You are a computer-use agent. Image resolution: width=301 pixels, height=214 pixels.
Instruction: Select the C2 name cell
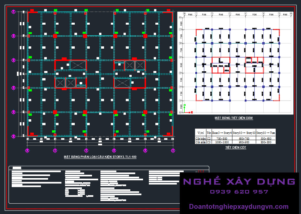tap(209, 138)
